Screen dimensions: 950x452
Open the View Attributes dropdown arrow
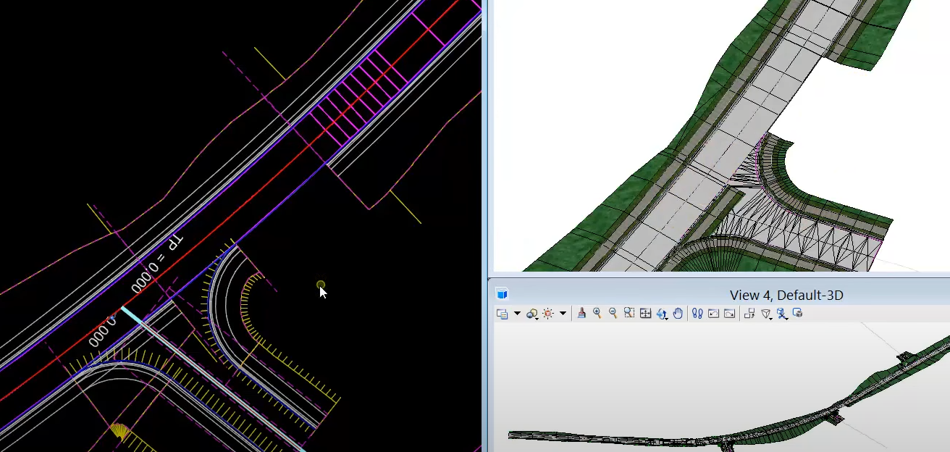click(516, 313)
